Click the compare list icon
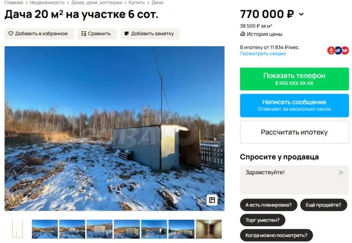This screenshot has width=352, height=243. (x=83, y=34)
